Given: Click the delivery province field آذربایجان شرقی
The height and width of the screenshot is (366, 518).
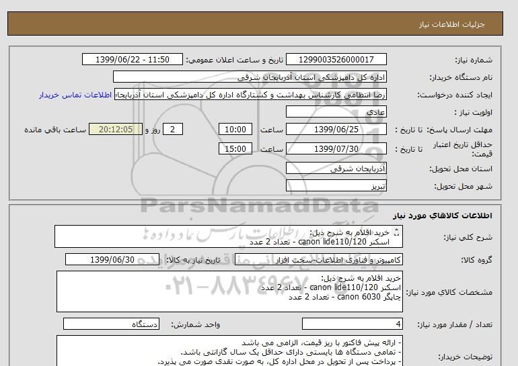Looking at the screenshot, I should pos(336,169).
